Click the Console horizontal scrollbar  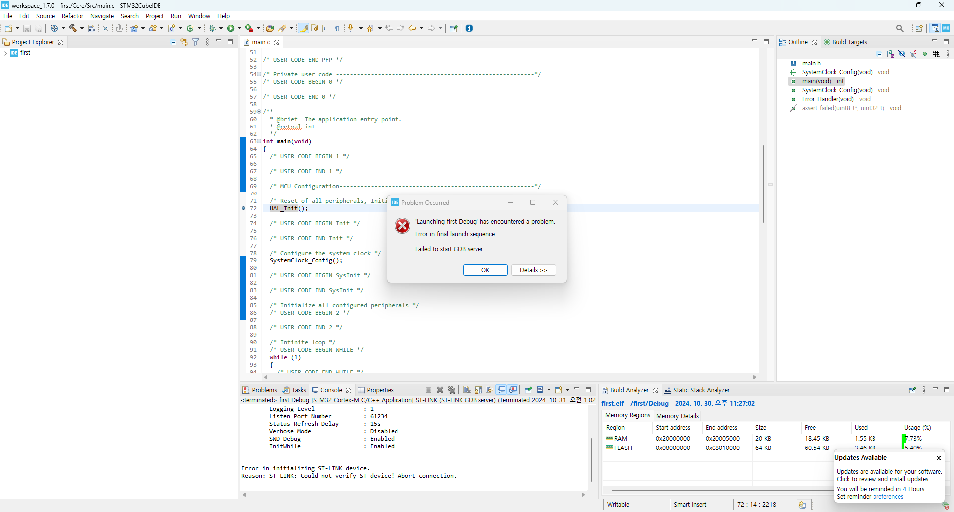[x=414, y=495]
